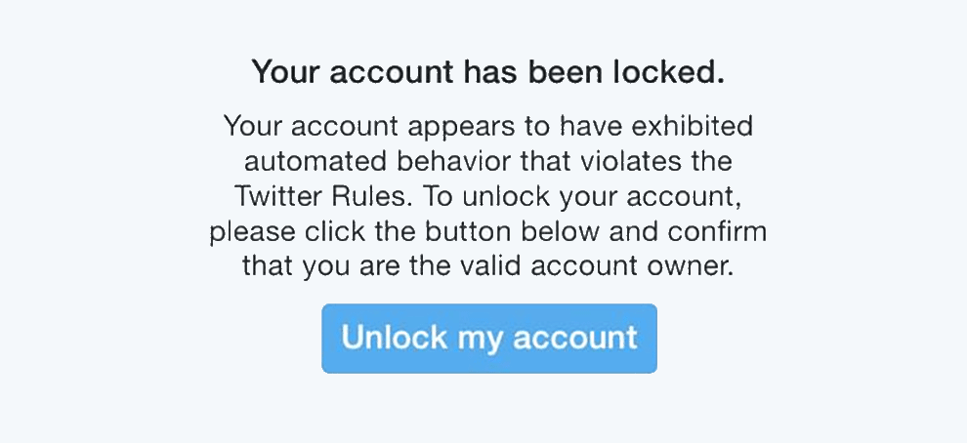Screen dimensions: 967x443
Task: Click the Unlock my account button
Action: (488, 339)
